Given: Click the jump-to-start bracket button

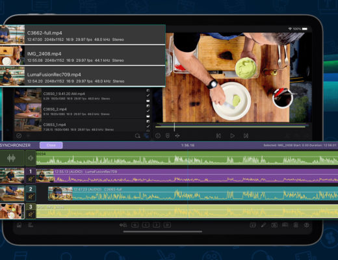Looking at the screenshot, I should pos(135,225).
